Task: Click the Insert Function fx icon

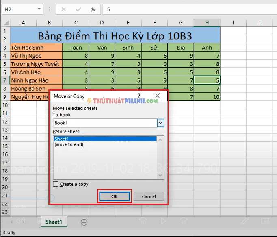Action: [x=93, y=9]
